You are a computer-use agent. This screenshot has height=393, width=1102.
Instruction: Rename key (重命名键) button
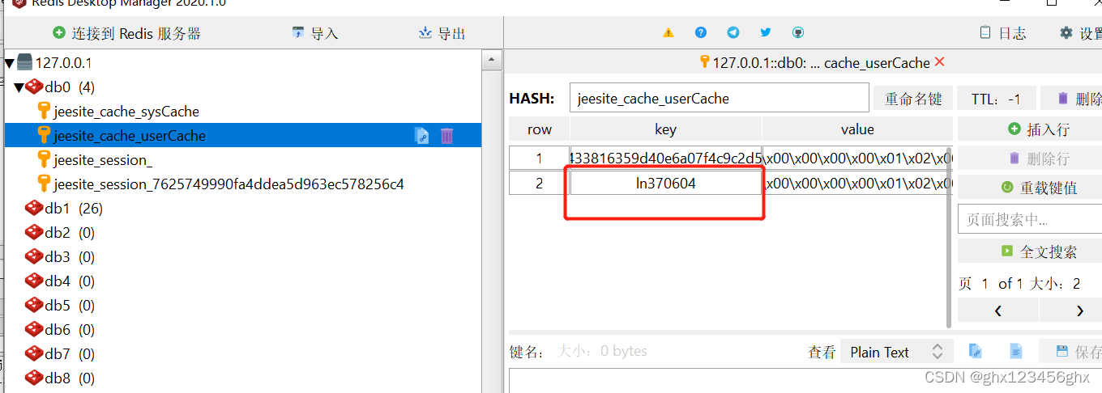coord(913,99)
